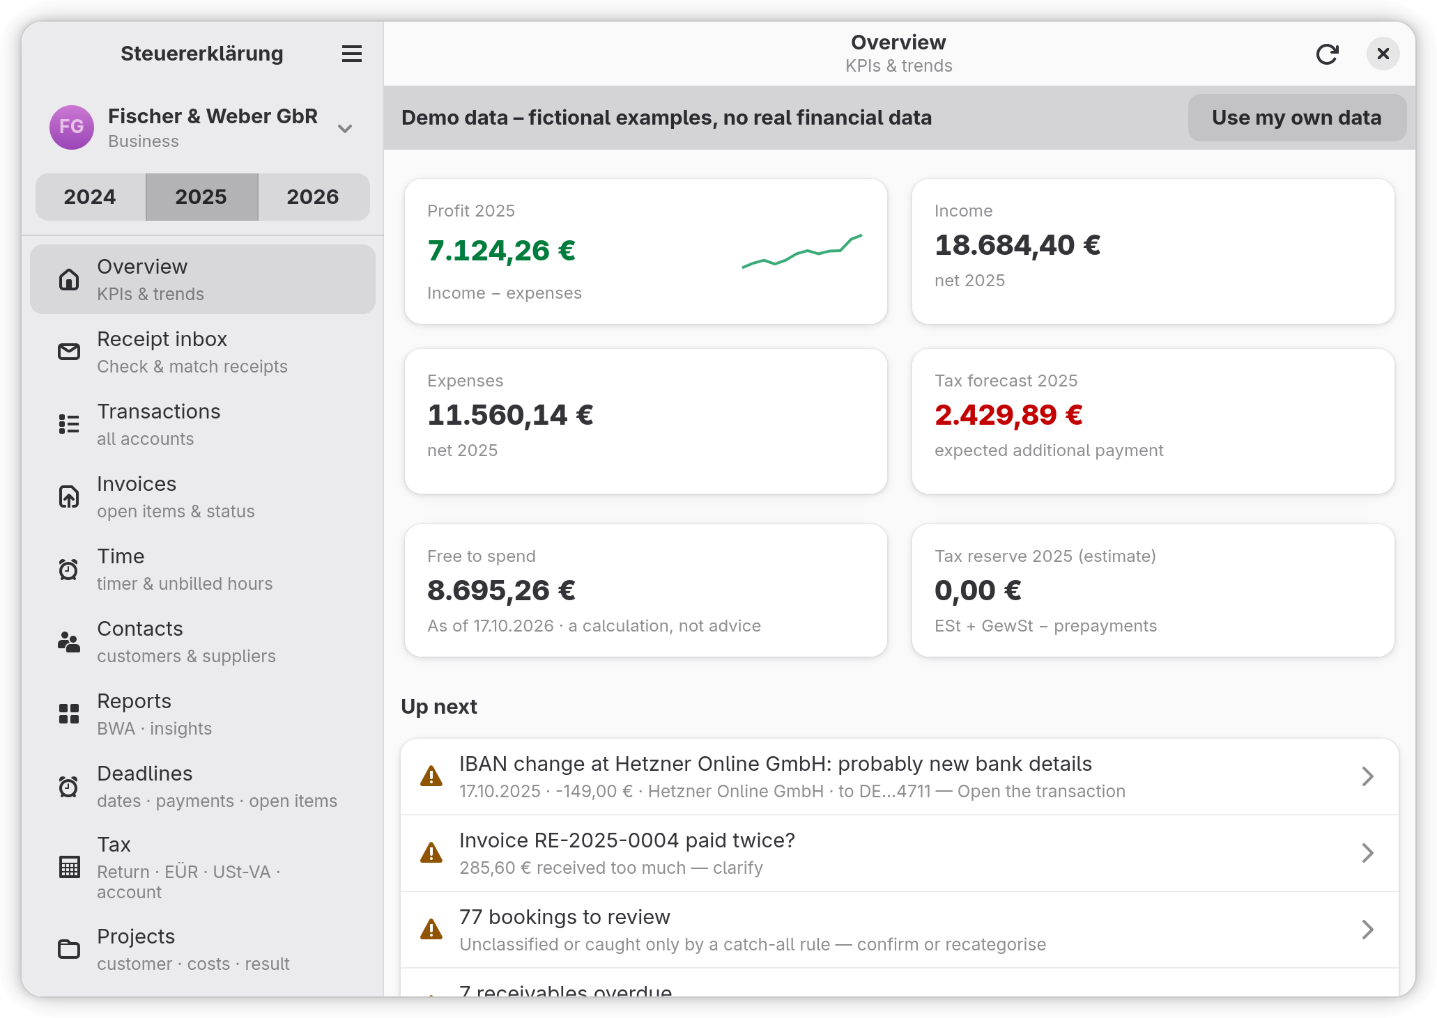This screenshot has width=1437, height=1018.
Task: Click the Time alarm clock icon
Action: (x=69, y=569)
